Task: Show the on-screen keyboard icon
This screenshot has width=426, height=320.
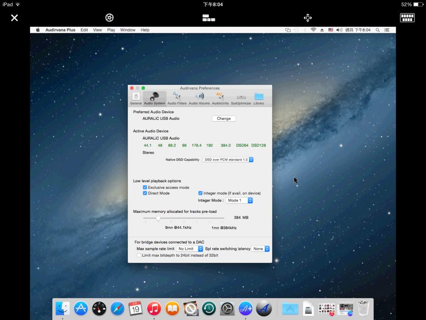Action: [x=407, y=18]
